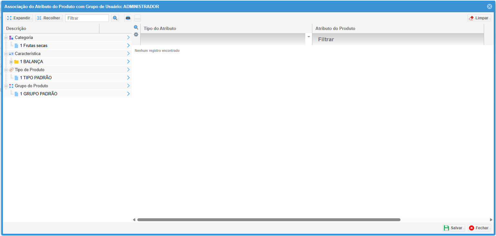Click the yellow BALANÇA folder icon
Image resolution: width=496 pixels, height=236 pixels.
[16, 62]
